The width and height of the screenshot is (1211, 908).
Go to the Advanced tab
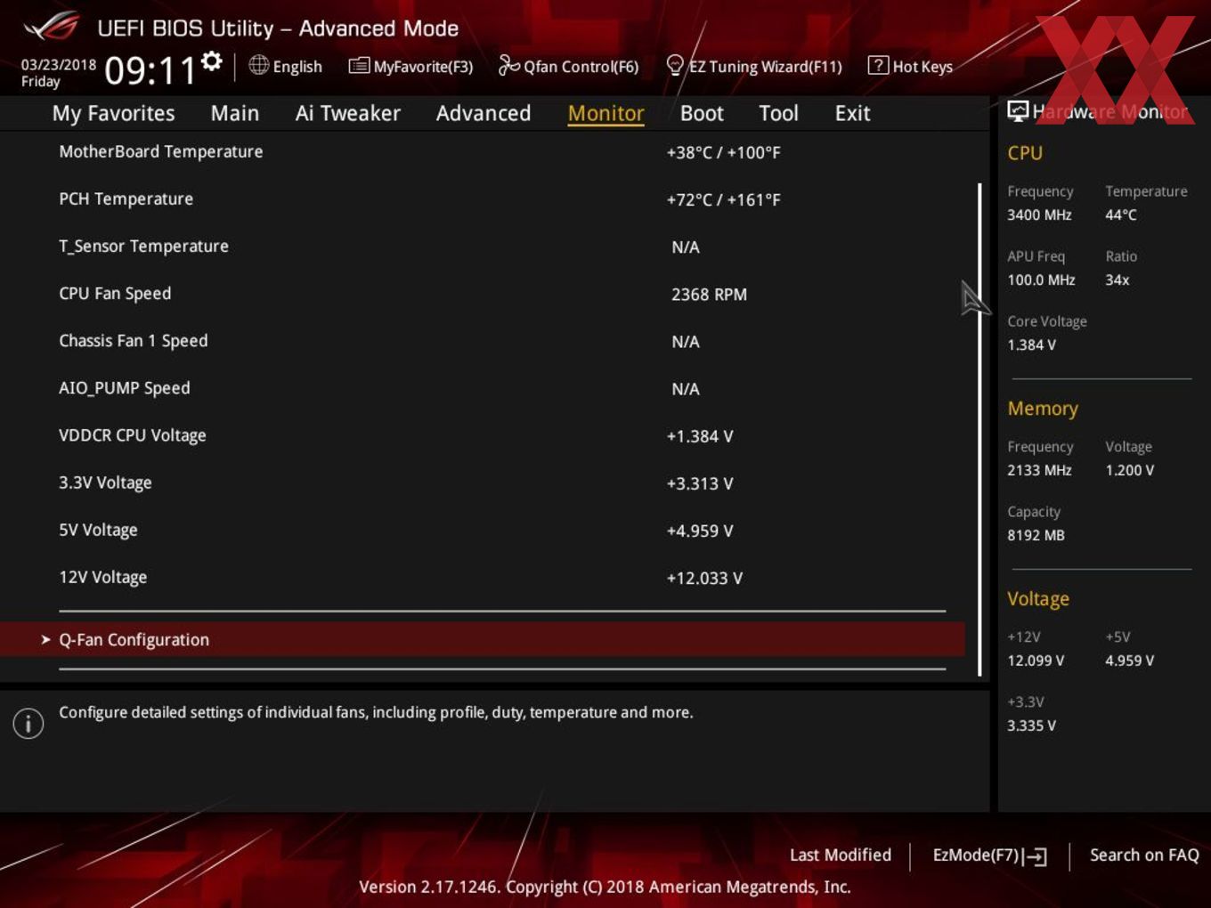pos(484,113)
